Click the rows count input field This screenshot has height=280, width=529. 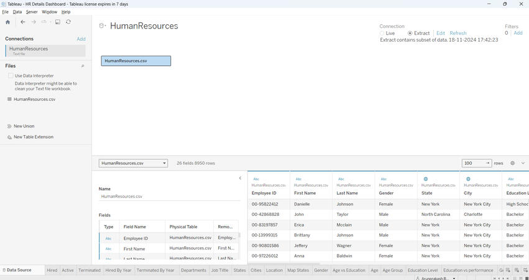point(472,163)
